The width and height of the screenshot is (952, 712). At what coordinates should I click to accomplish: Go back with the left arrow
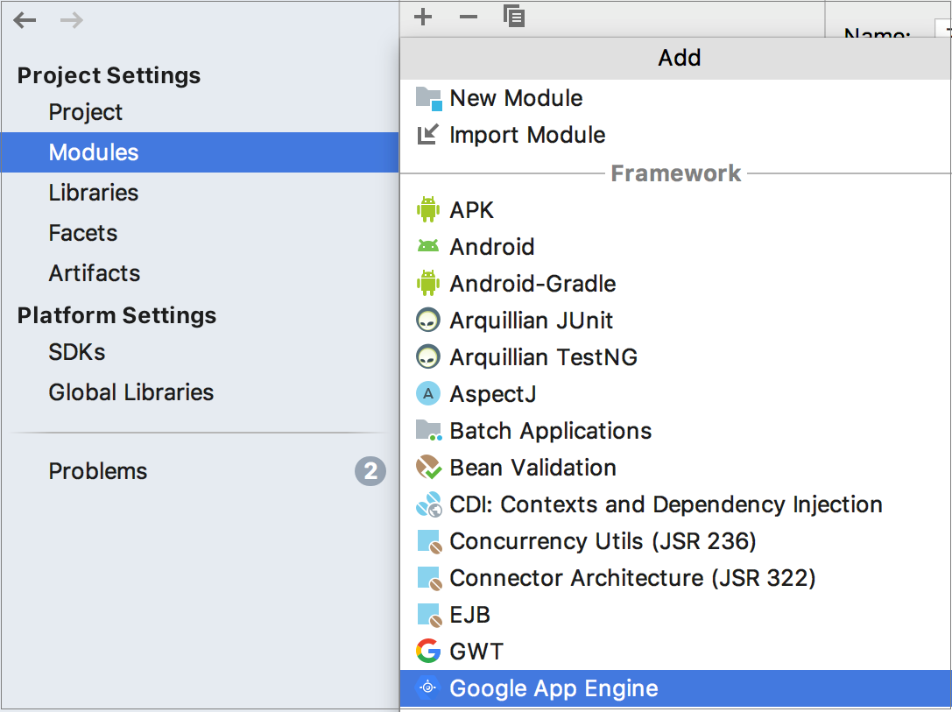pyautogui.click(x=25, y=20)
